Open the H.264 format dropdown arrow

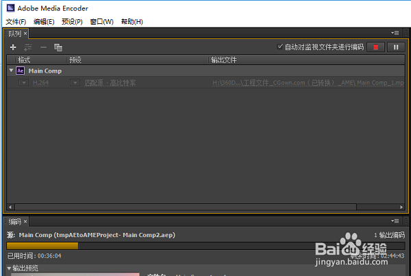pyautogui.click(x=23, y=83)
